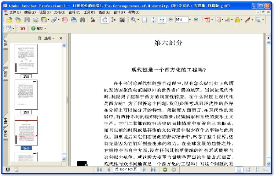The height and width of the screenshot is (177, 275).
Task: Switch to Single Page layout
Action: click(x=239, y=170)
